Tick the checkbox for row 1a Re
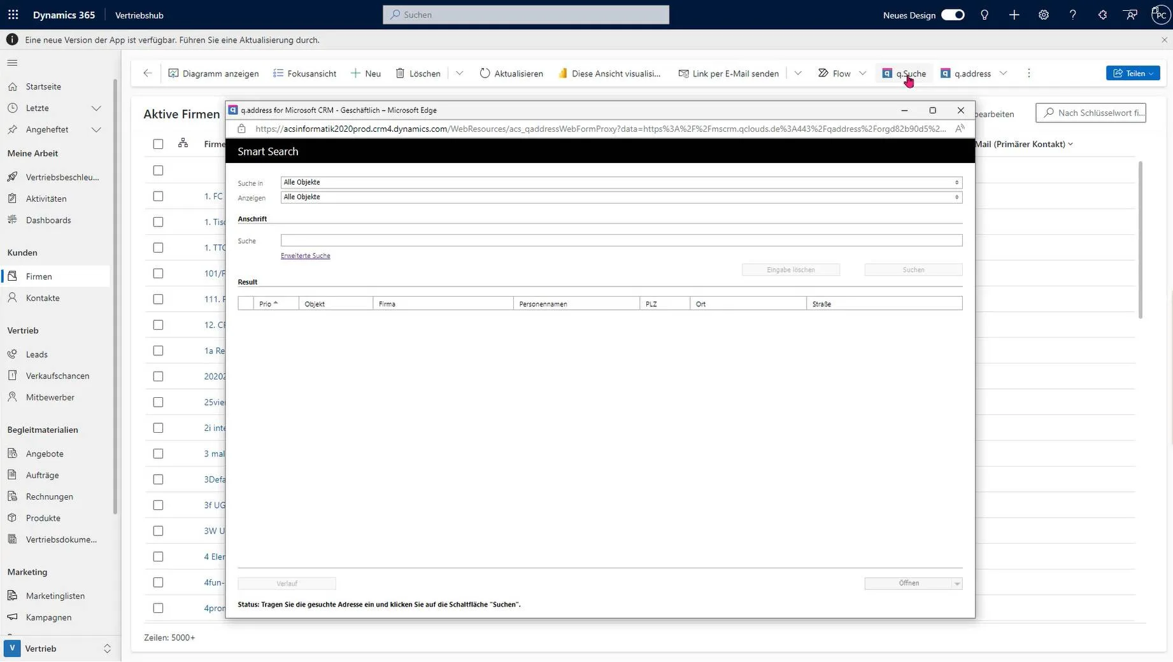Screen dimensions: 1173x662 click(x=158, y=351)
